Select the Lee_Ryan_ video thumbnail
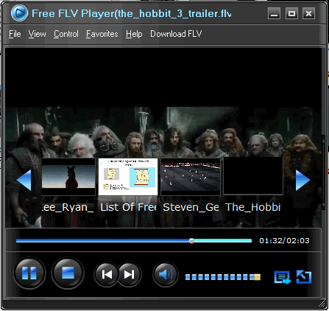Screen dimensions: 329x311 pos(68,177)
